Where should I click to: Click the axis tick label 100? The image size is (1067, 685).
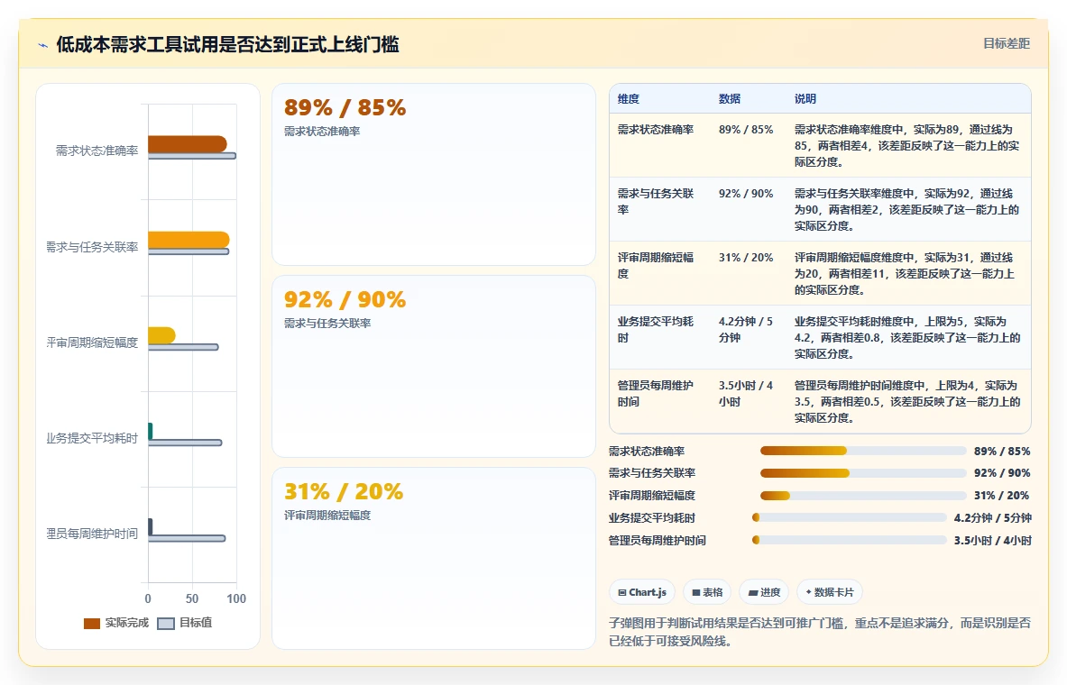coord(236,598)
